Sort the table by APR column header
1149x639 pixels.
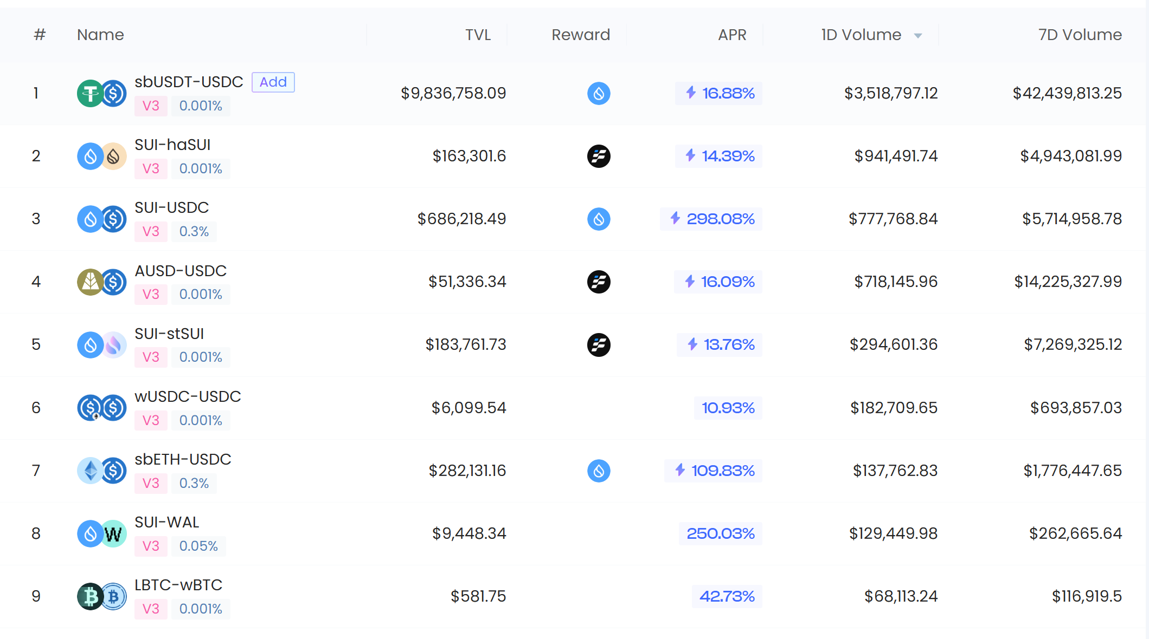732,35
